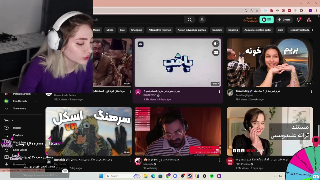Open the Sara Highighat channel avatar

(230, 92)
